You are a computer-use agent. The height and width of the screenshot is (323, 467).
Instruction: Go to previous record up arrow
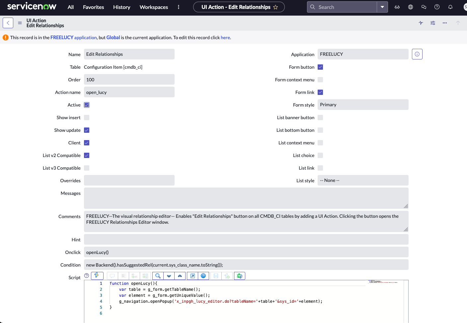[x=458, y=23]
